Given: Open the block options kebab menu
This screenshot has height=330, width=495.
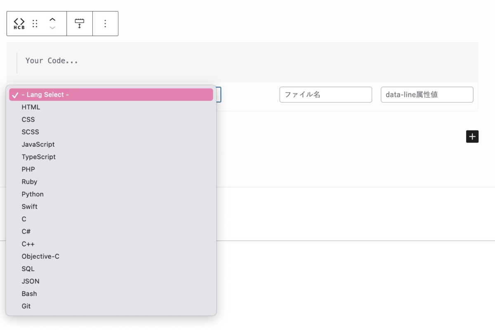Looking at the screenshot, I should pos(105,23).
